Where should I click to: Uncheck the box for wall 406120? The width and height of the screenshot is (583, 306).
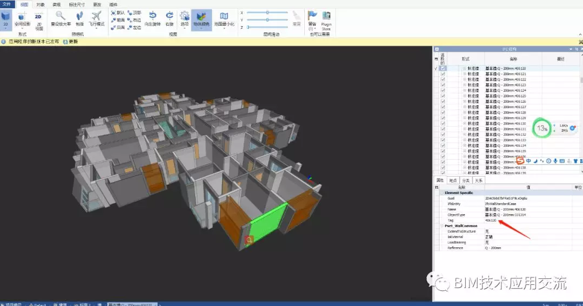coord(443,68)
